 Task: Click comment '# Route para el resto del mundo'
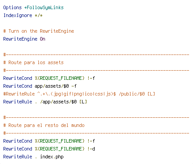(44, 125)
